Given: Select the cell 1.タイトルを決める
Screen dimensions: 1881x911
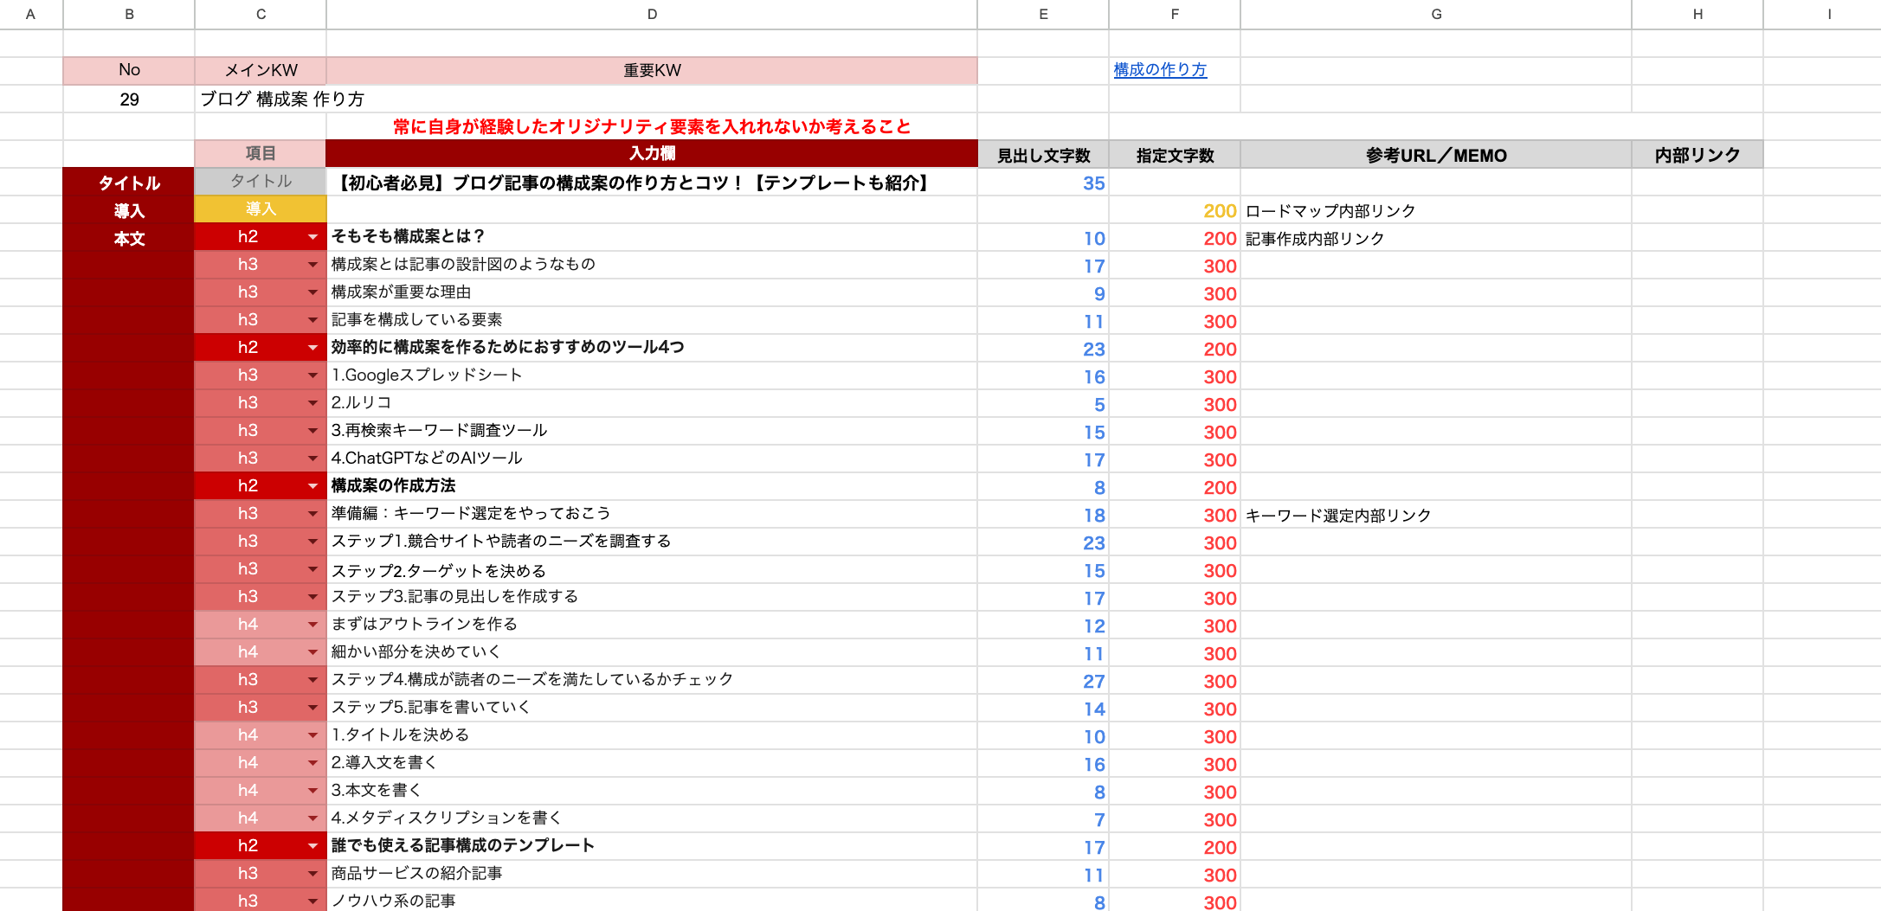Looking at the screenshot, I should (652, 735).
